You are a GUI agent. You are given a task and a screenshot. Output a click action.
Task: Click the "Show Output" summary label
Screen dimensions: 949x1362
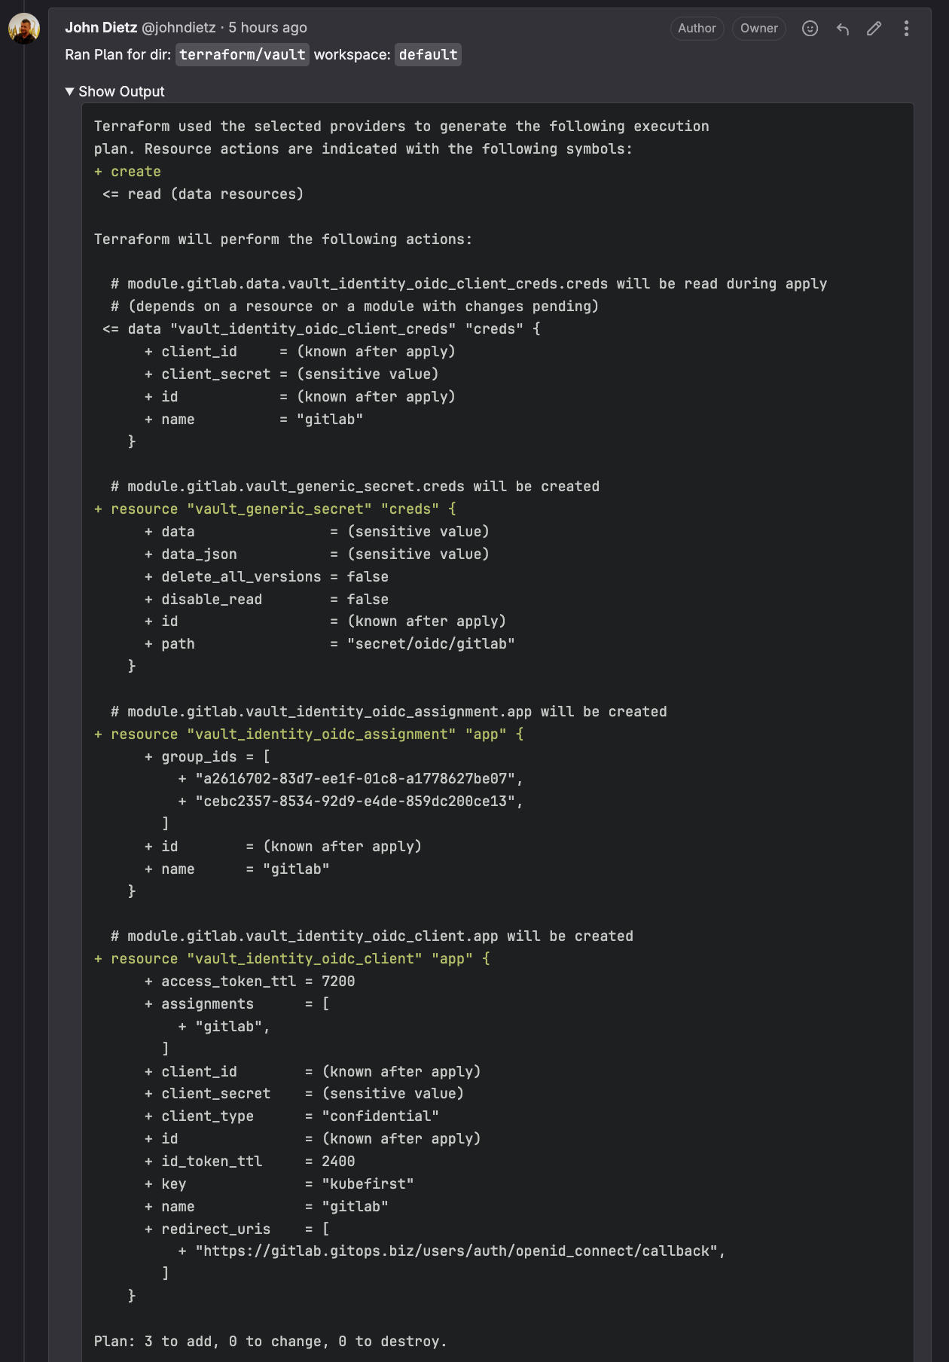coord(121,91)
